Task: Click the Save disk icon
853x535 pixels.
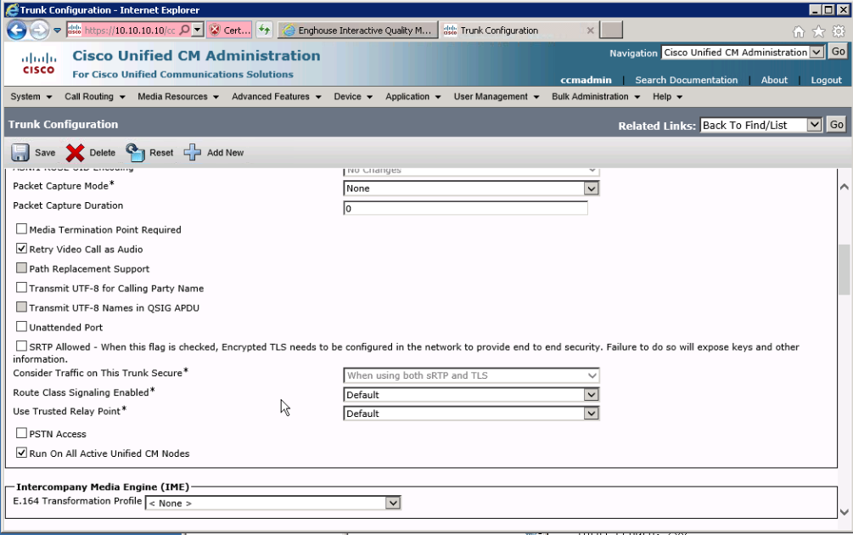Action: click(x=20, y=153)
